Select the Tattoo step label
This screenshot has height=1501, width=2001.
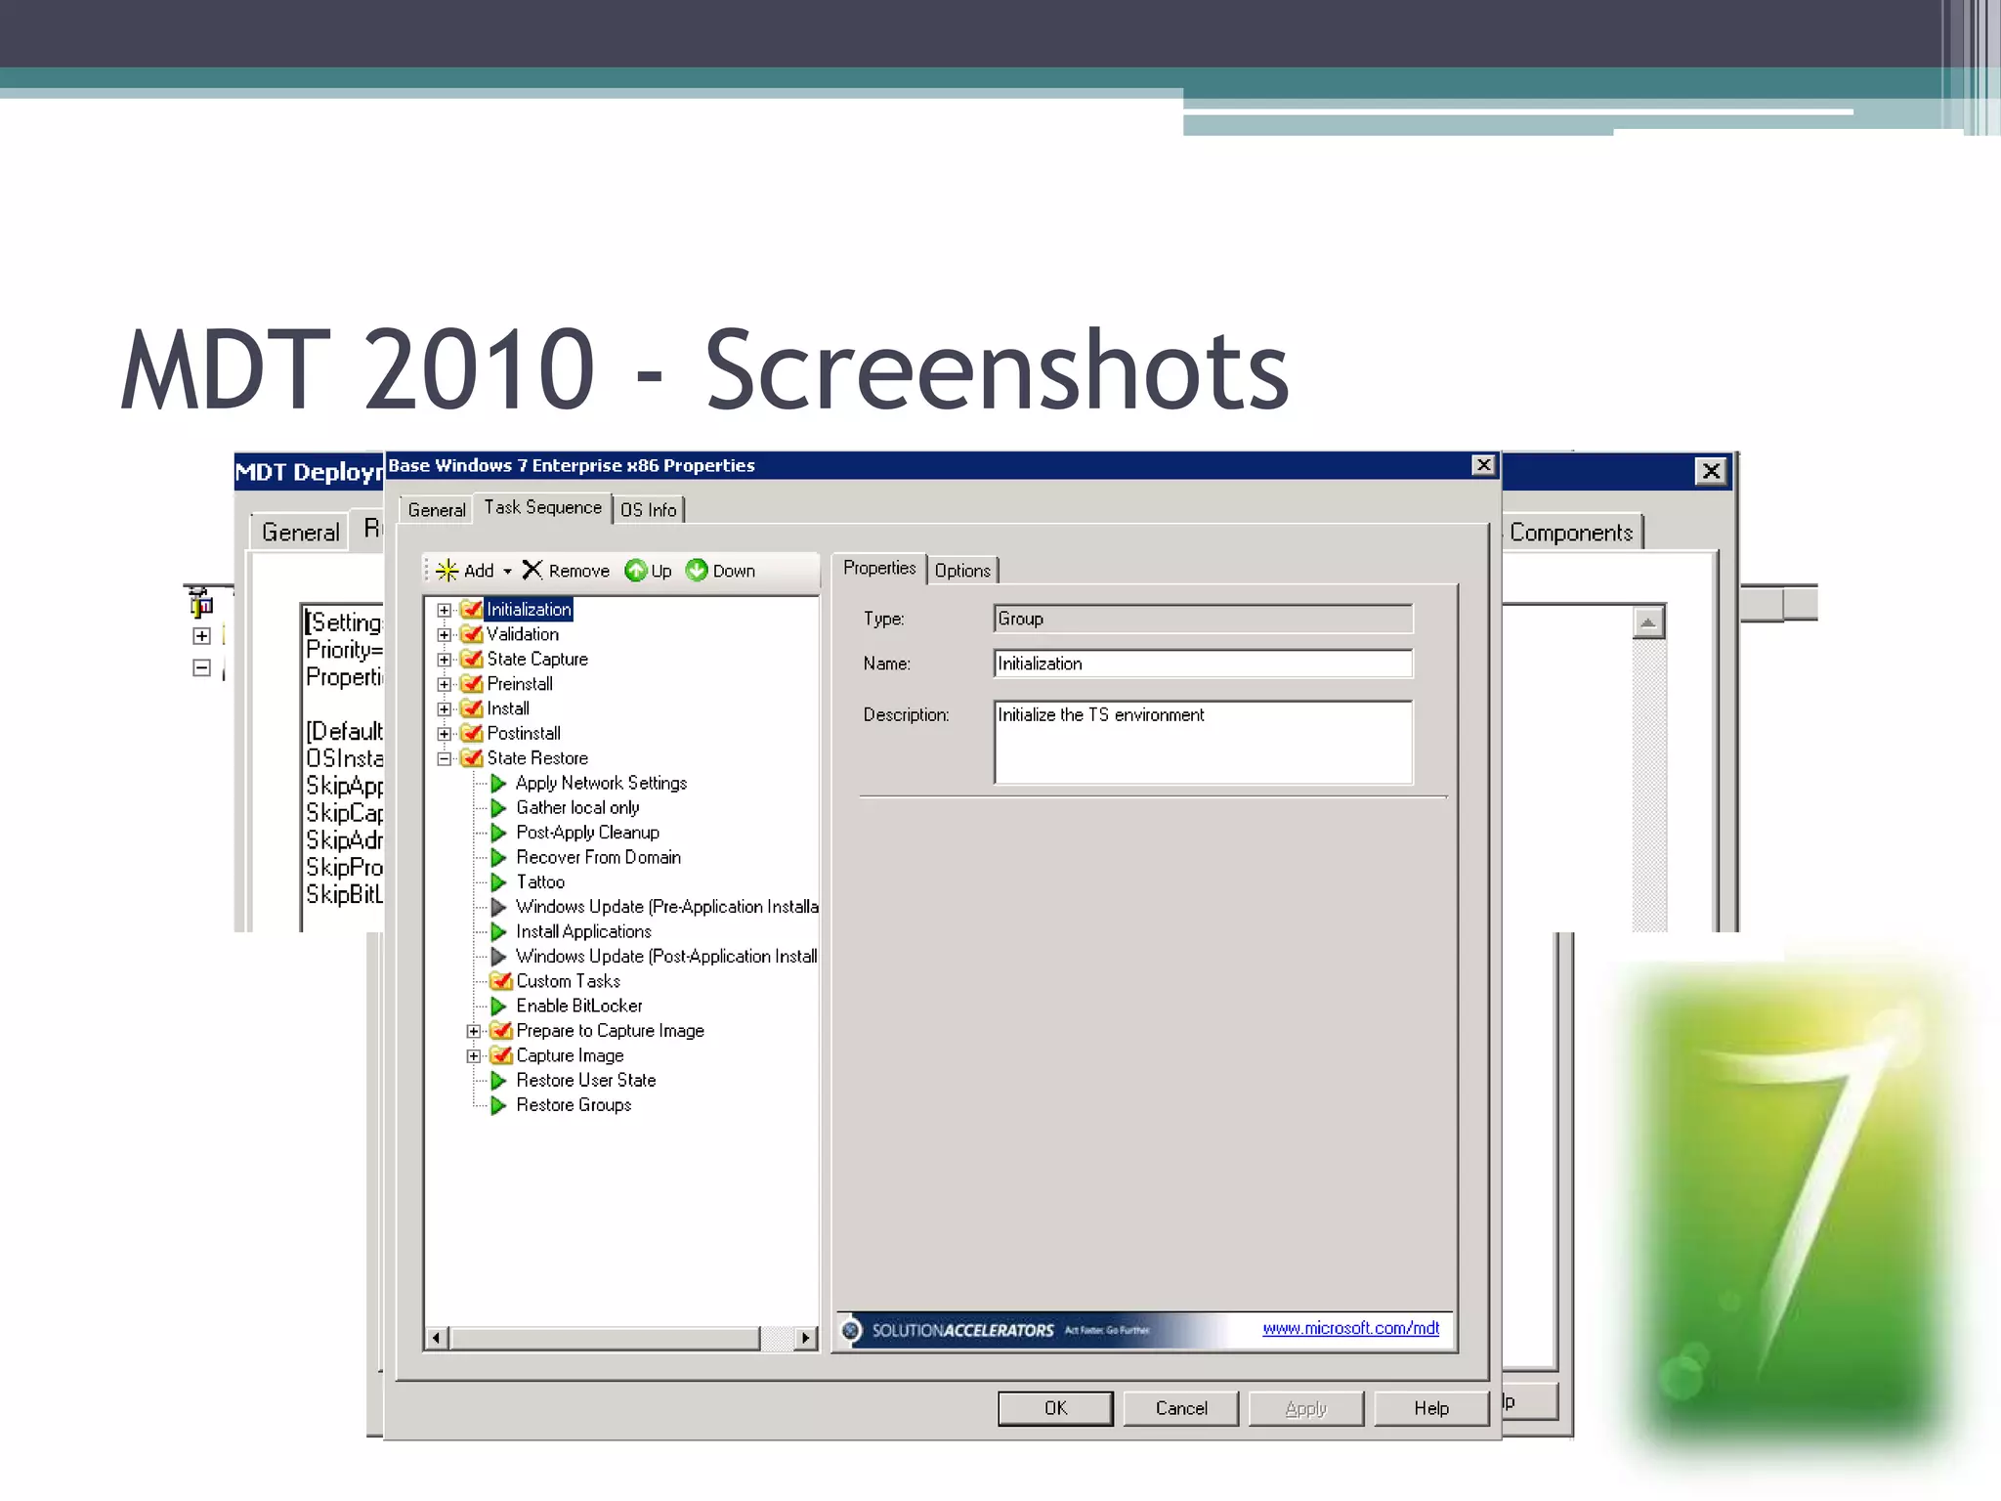click(540, 882)
